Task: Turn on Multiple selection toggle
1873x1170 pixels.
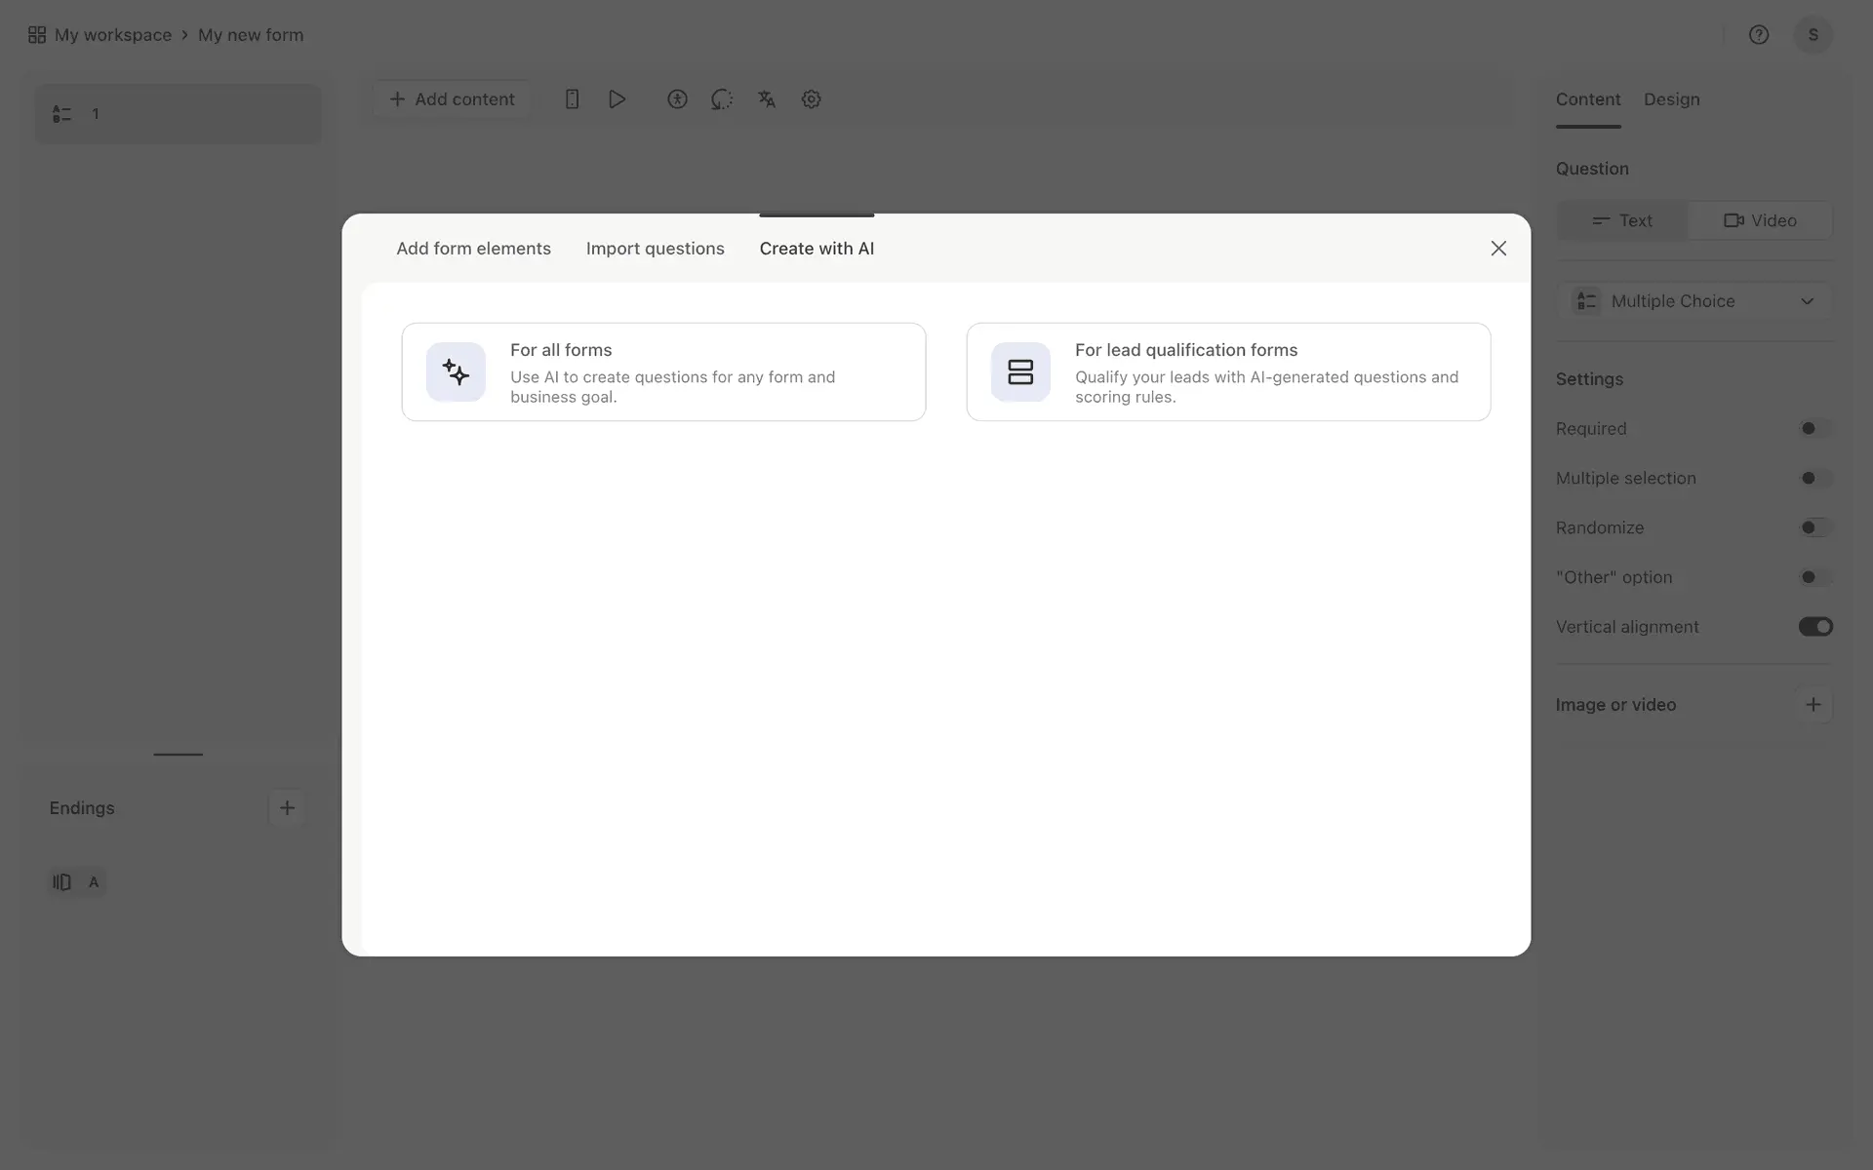Action: (x=1814, y=479)
